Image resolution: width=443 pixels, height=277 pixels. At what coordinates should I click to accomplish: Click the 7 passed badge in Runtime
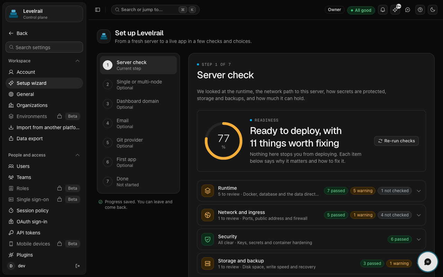click(336, 191)
